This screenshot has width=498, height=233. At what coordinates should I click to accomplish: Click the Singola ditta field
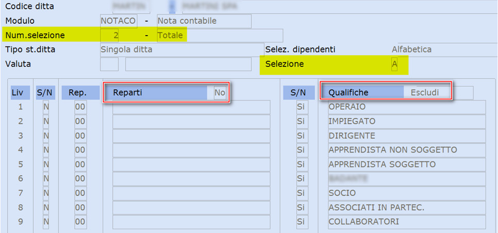point(181,50)
